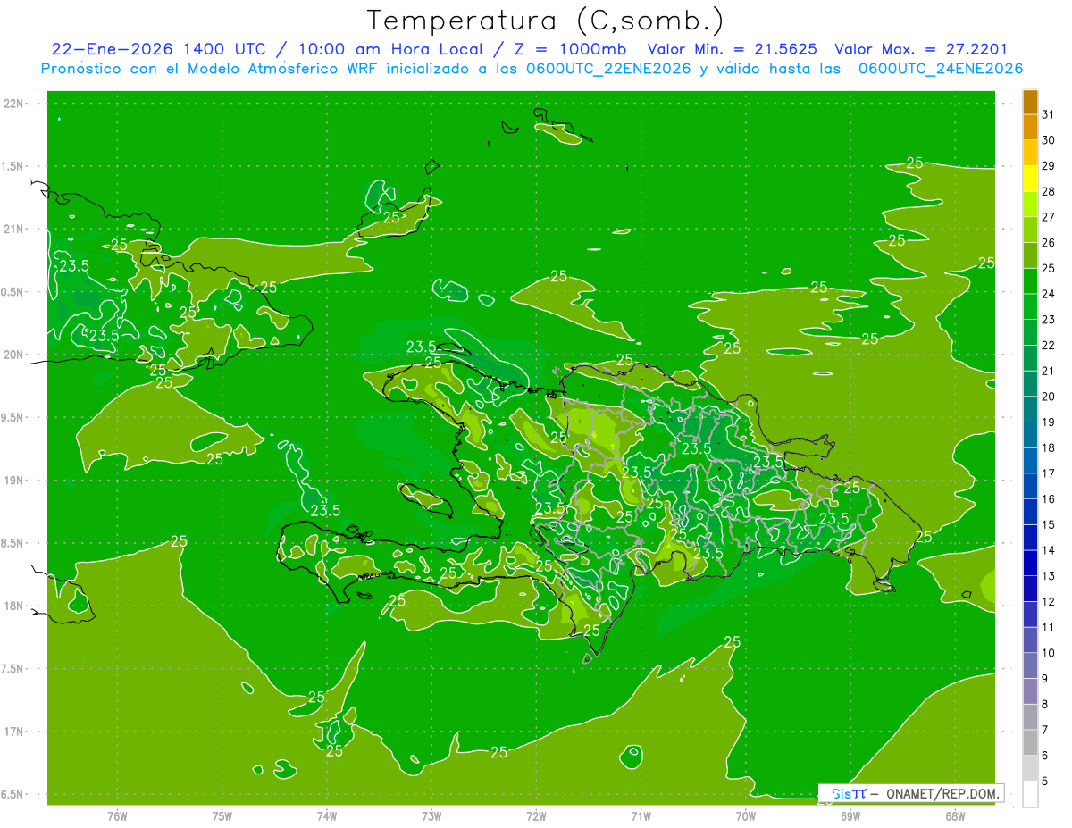1072x828 pixels.
Task: Click the 21N latitude axis label
Action: [x=14, y=229]
